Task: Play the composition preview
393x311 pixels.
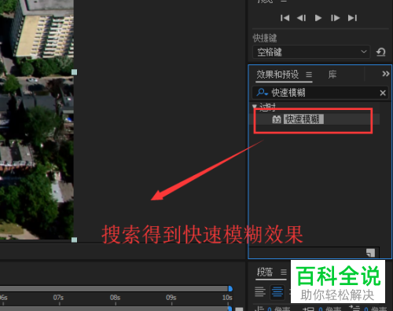Action: tap(318, 18)
